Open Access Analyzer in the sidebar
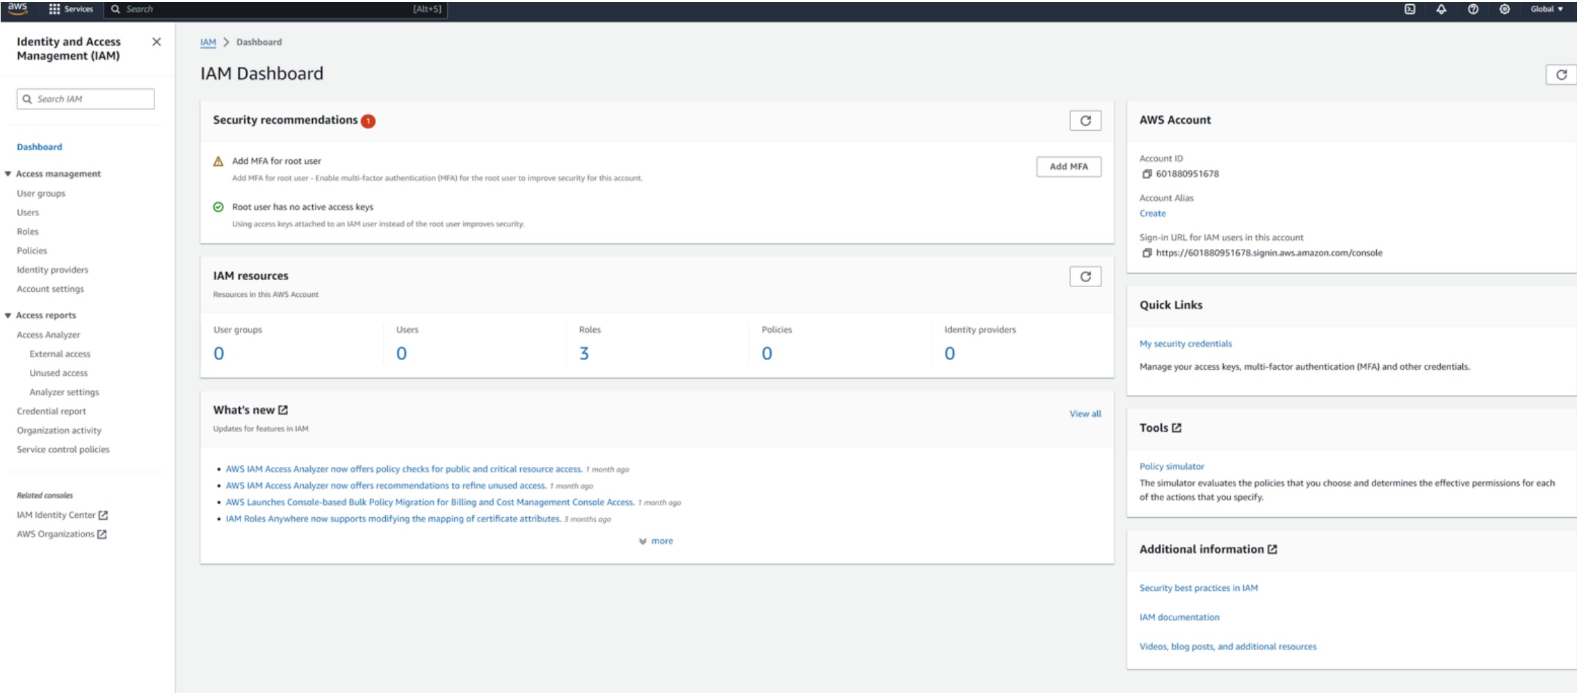 (49, 335)
